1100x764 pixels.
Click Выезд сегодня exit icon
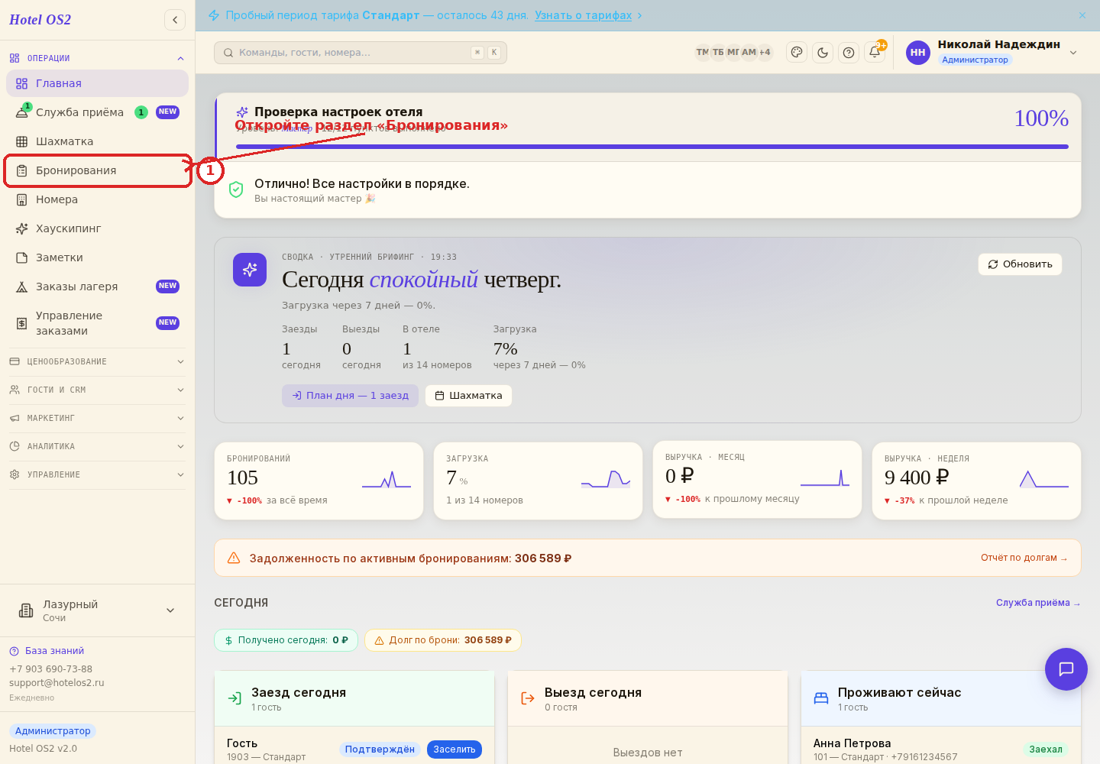528,698
